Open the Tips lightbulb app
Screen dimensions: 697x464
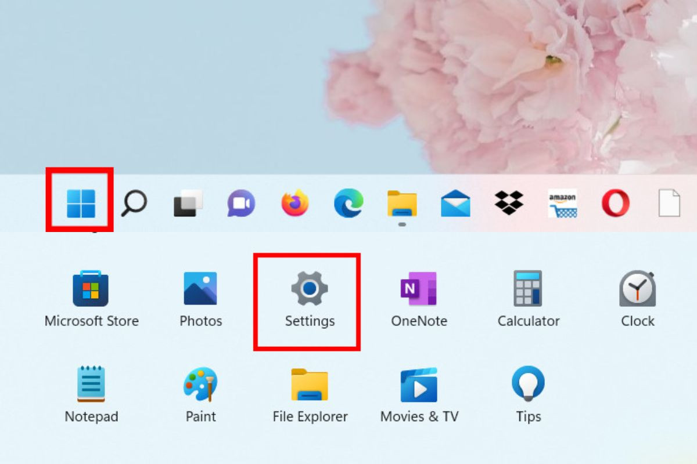(x=528, y=395)
